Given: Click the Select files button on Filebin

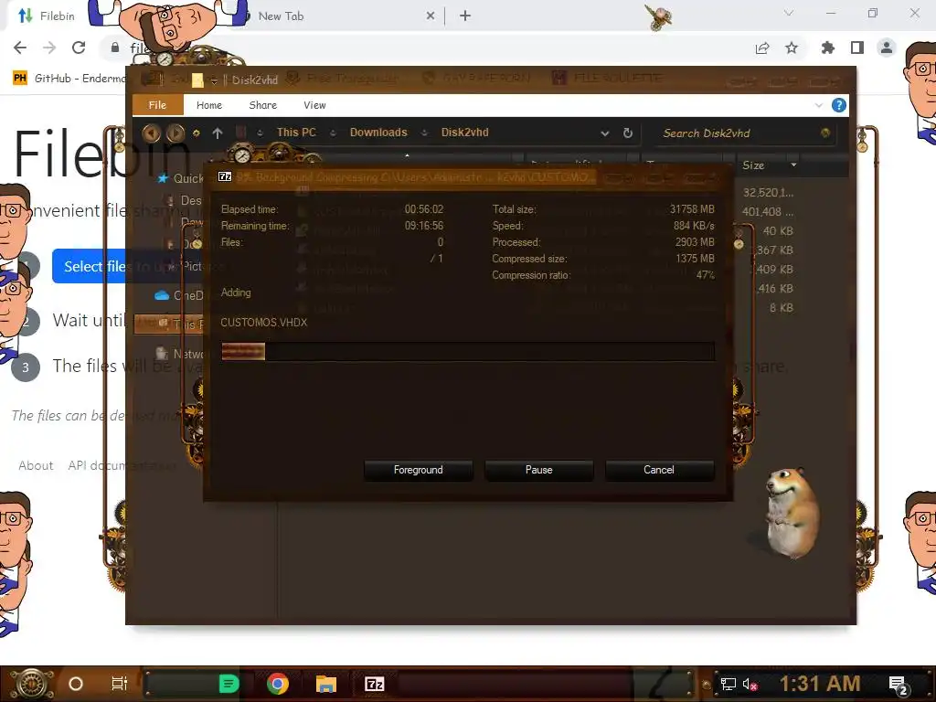Looking at the screenshot, I should [90, 266].
